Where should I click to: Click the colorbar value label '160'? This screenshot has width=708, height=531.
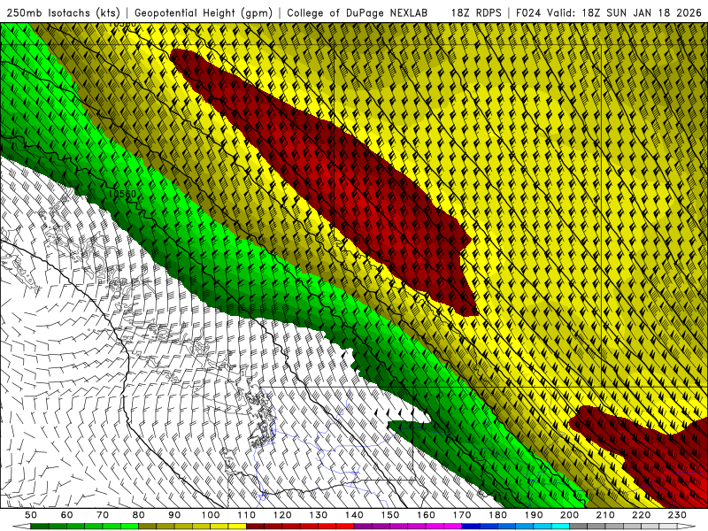[426, 515]
